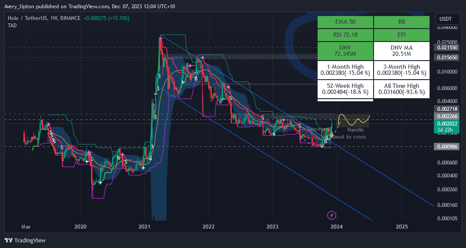
Task: Click the DNV 72.345M cell
Action: pos(345,51)
